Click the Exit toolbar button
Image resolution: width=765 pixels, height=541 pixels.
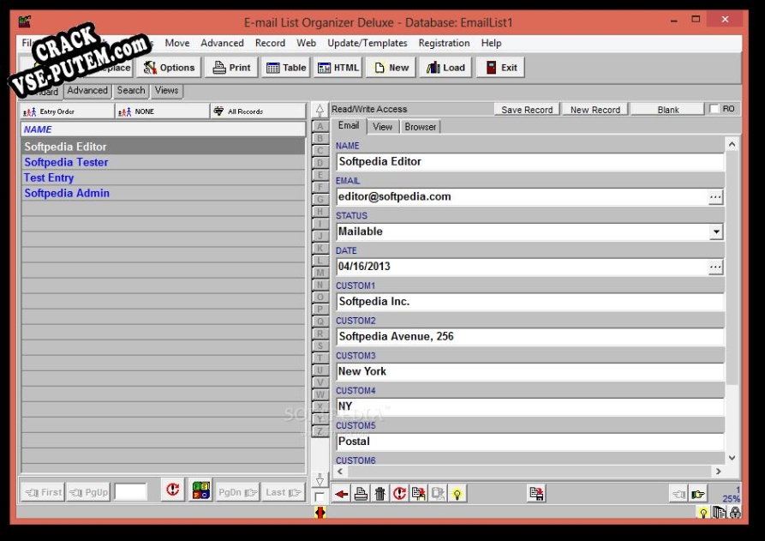(500, 68)
